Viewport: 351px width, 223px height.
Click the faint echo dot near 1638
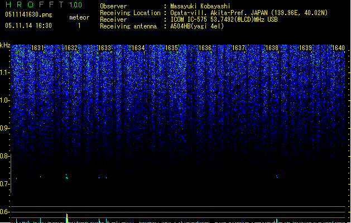[x=277, y=177]
